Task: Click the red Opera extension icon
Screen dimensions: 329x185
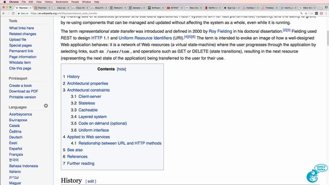Action: (321, 13)
